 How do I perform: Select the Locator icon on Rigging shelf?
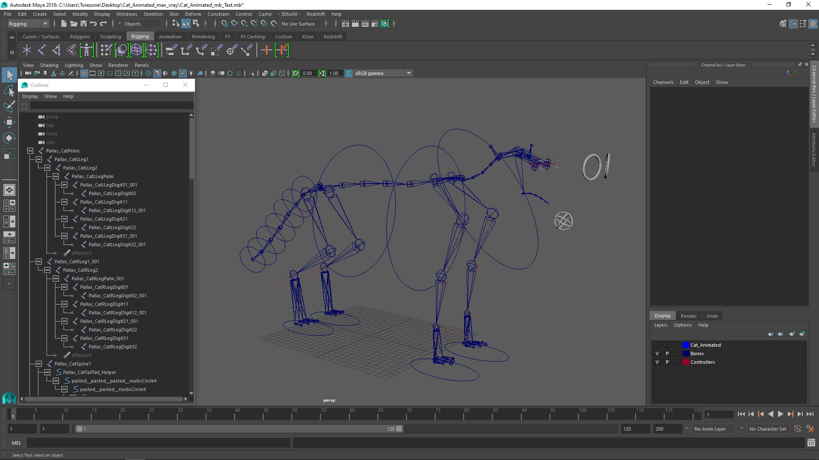point(27,50)
